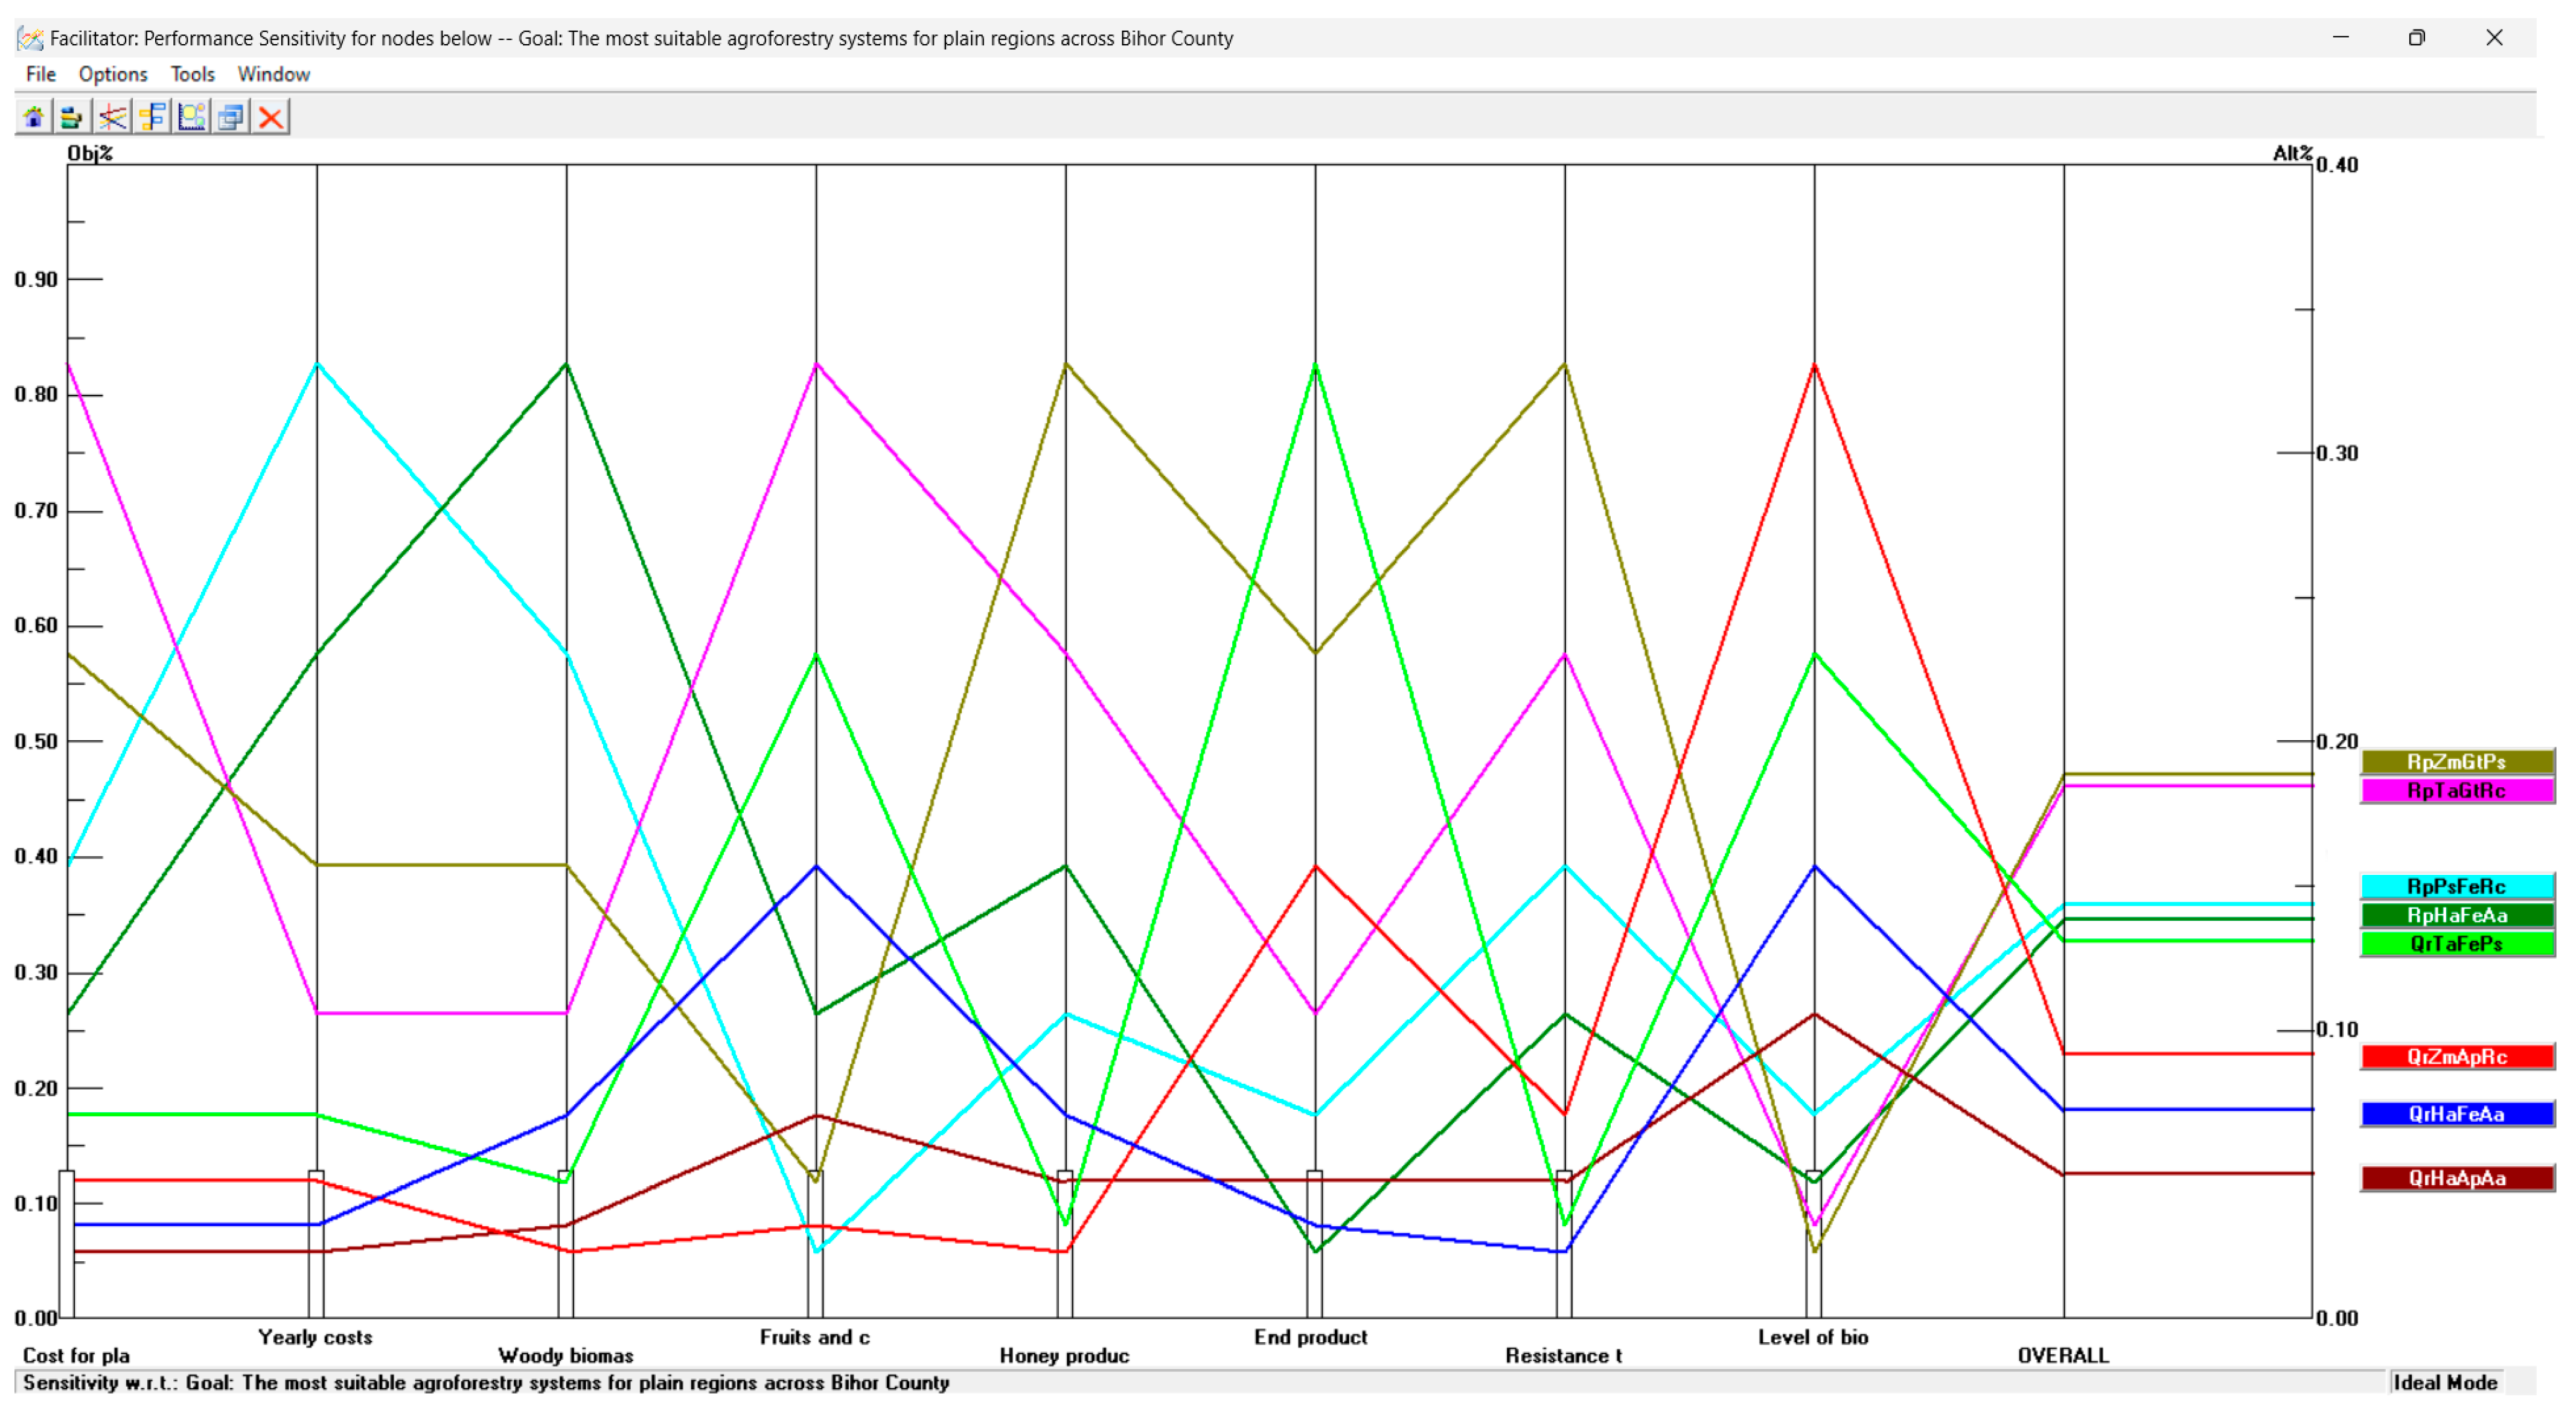
Task: Click the 'Alt%' axis header
Action: [x=2292, y=153]
